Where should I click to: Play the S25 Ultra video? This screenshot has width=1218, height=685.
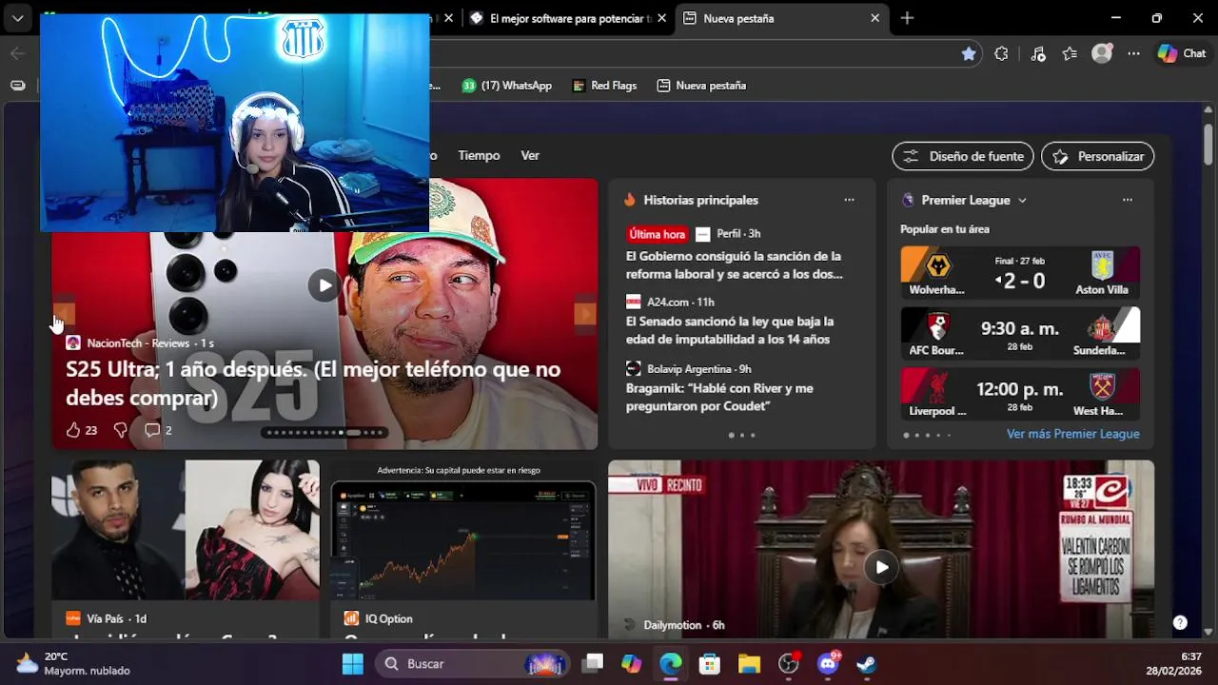click(324, 284)
